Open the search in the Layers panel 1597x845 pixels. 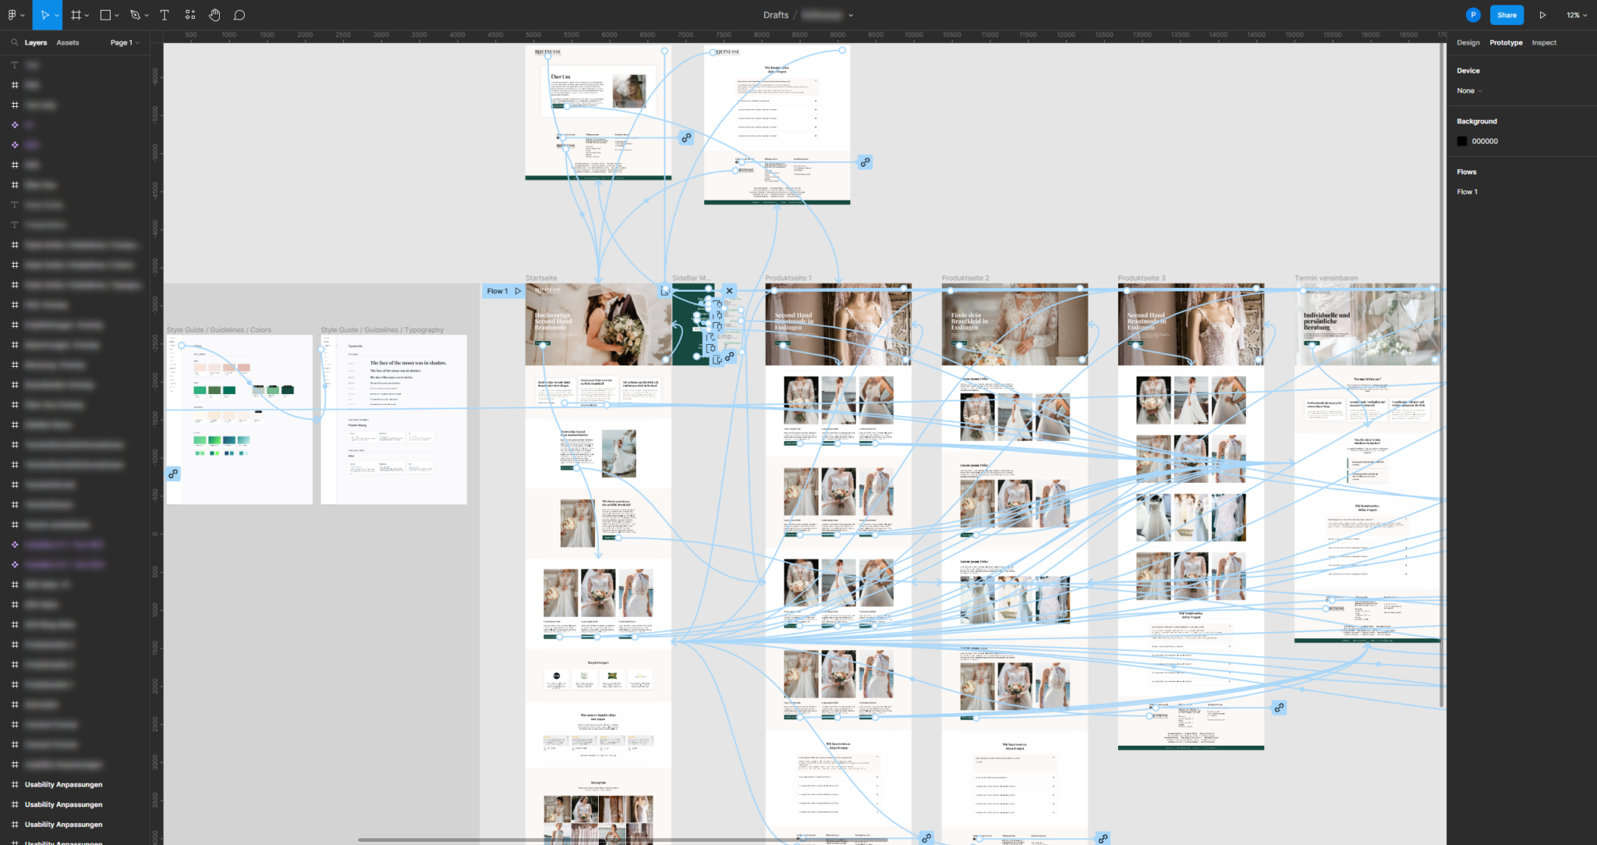point(14,42)
